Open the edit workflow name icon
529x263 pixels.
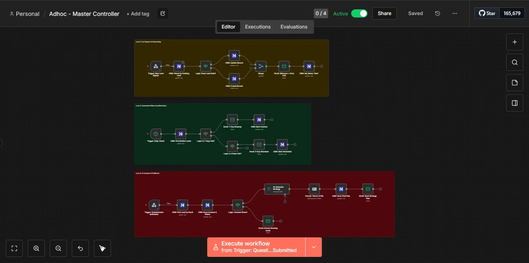coord(162,13)
